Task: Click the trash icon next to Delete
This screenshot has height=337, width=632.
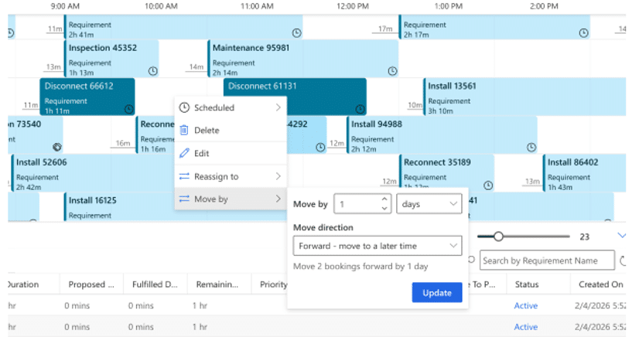Action: point(184,131)
